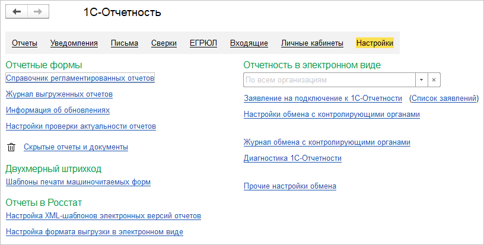Open Заявление на подключение к 1С-Отчетности

click(323, 98)
